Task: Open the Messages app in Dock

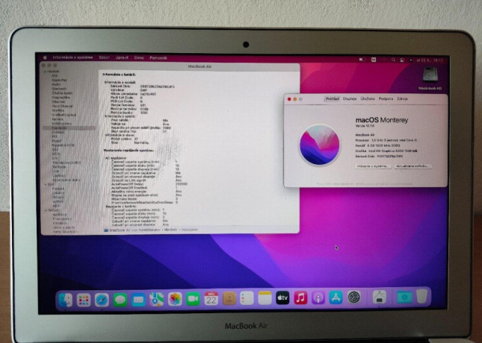Action: pos(120,300)
